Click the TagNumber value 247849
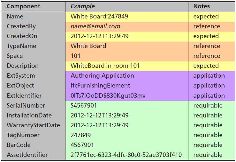 [81, 135]
